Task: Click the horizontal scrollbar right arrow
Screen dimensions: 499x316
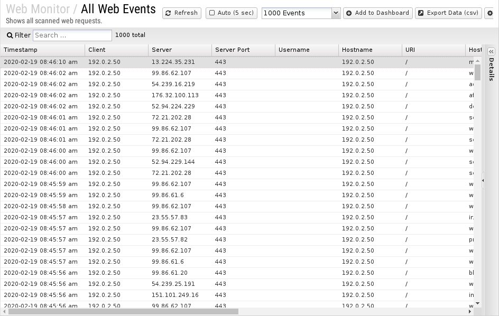Action: point(470,312)
